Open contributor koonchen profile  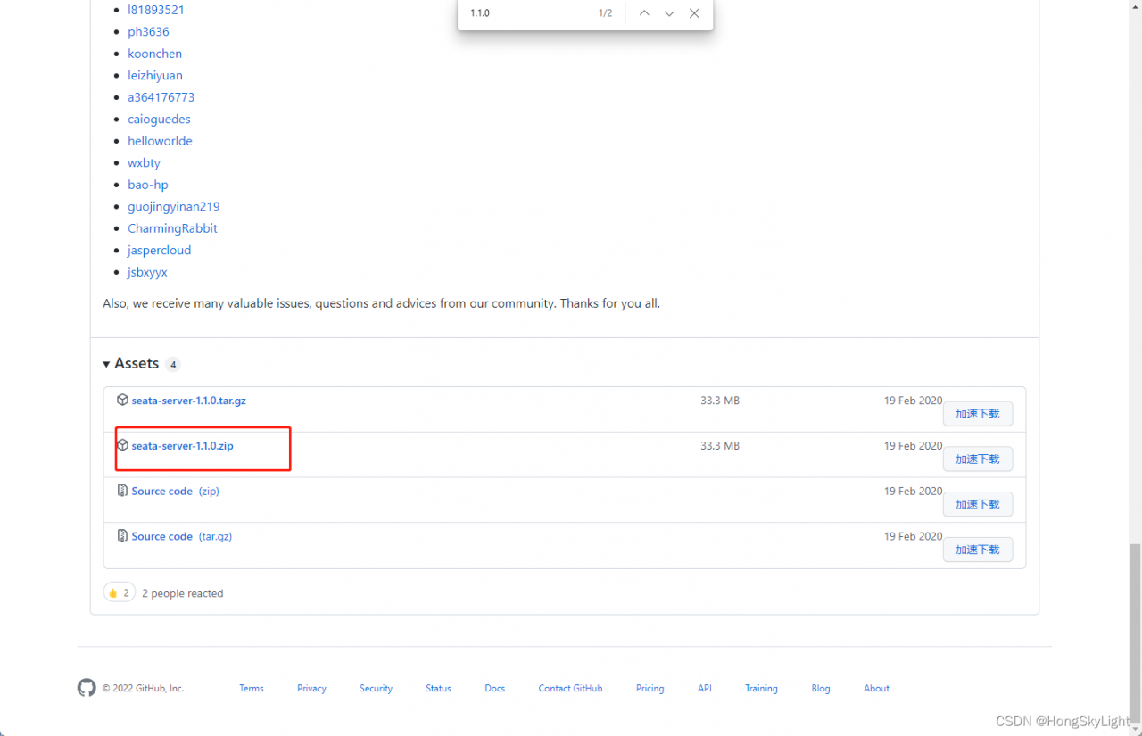(154, 54)
